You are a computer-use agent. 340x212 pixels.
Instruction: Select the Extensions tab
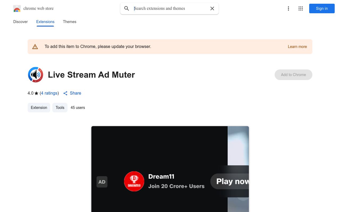click(45, 22)
